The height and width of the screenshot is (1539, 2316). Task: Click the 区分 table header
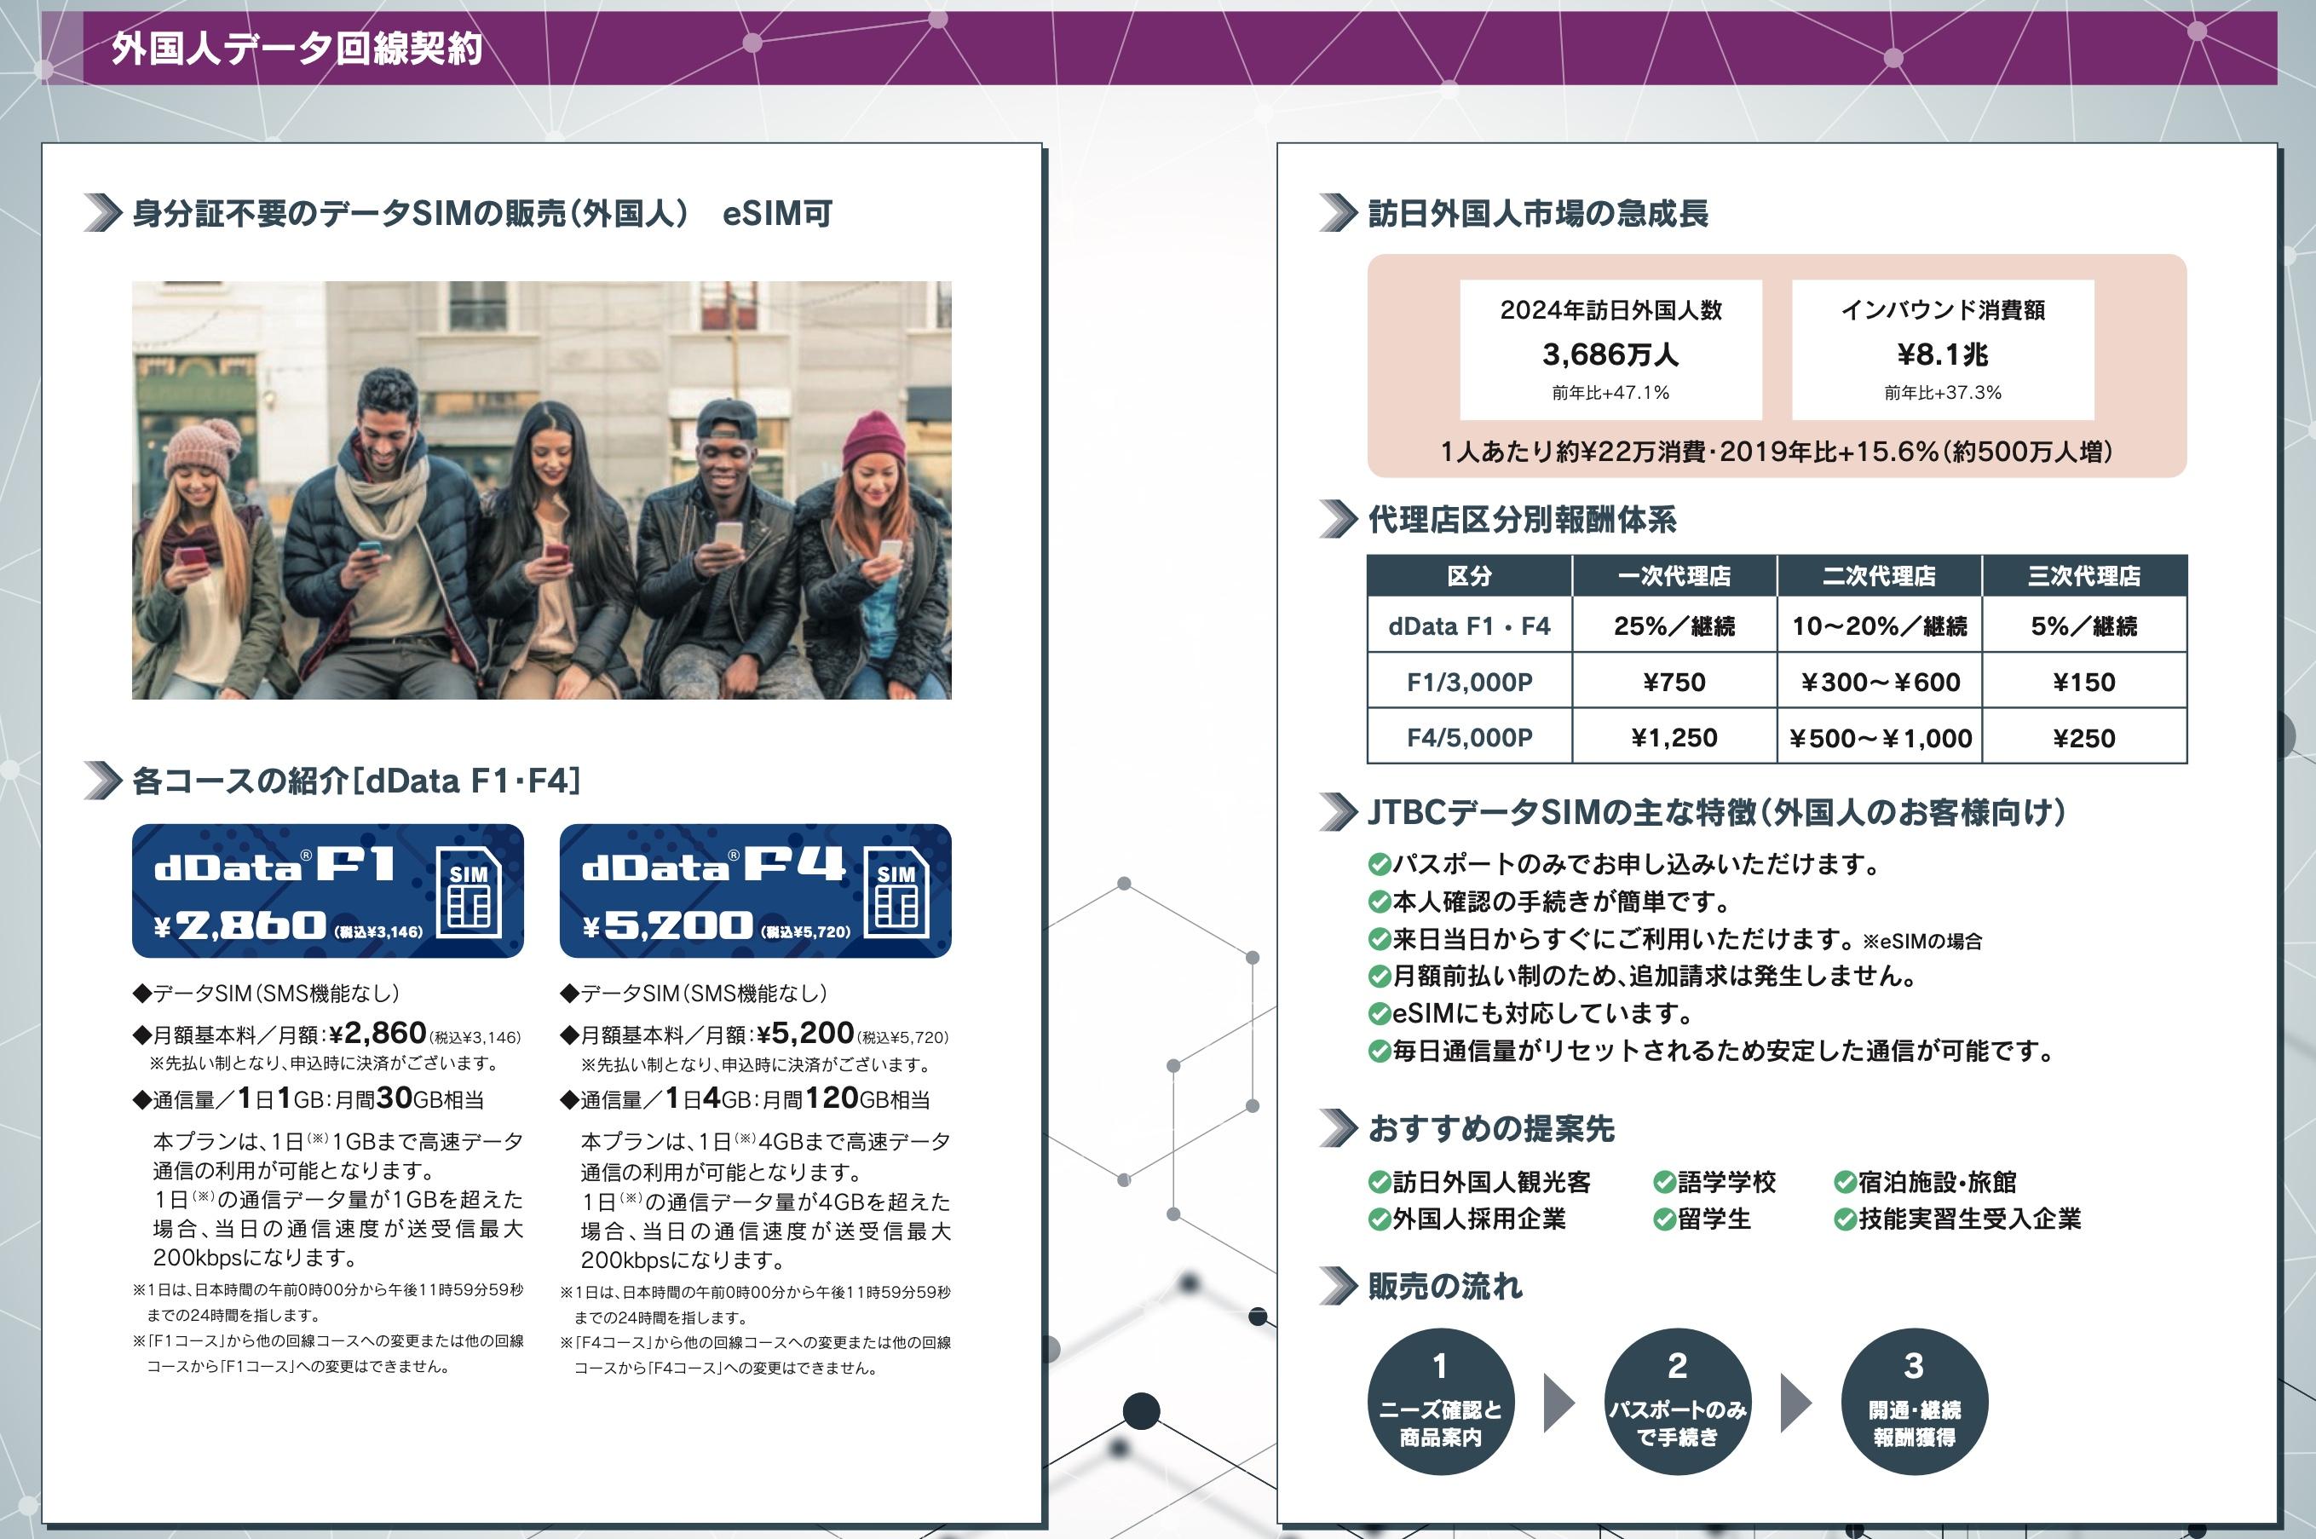tap(1470, 575)
